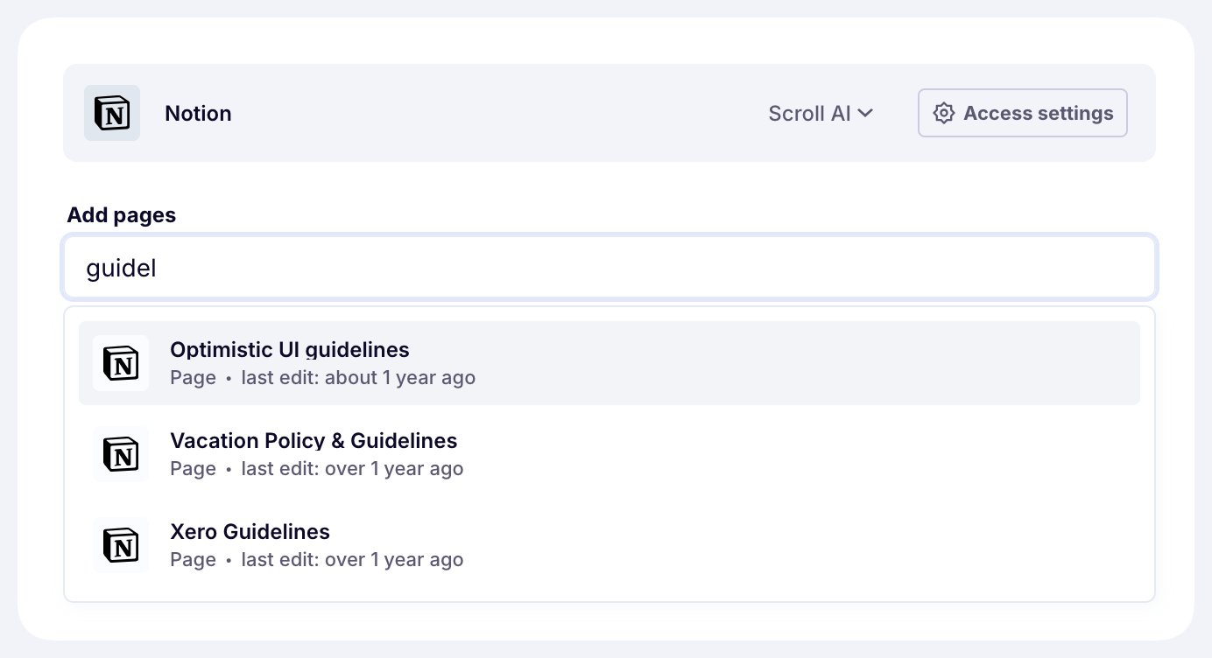This screenshot has height=658, width=1212.
Task: Click "Page" label under Vacation Policy & Guidelines
Action: pyautogui.click(x=193, y=469)
